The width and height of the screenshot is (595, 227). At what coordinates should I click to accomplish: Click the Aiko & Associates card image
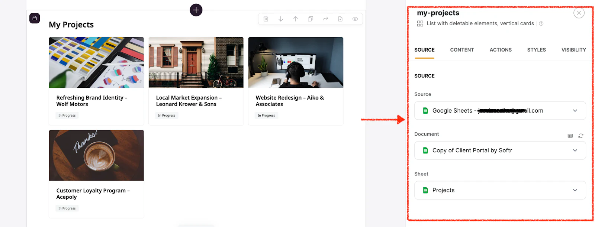click(296, 62)
